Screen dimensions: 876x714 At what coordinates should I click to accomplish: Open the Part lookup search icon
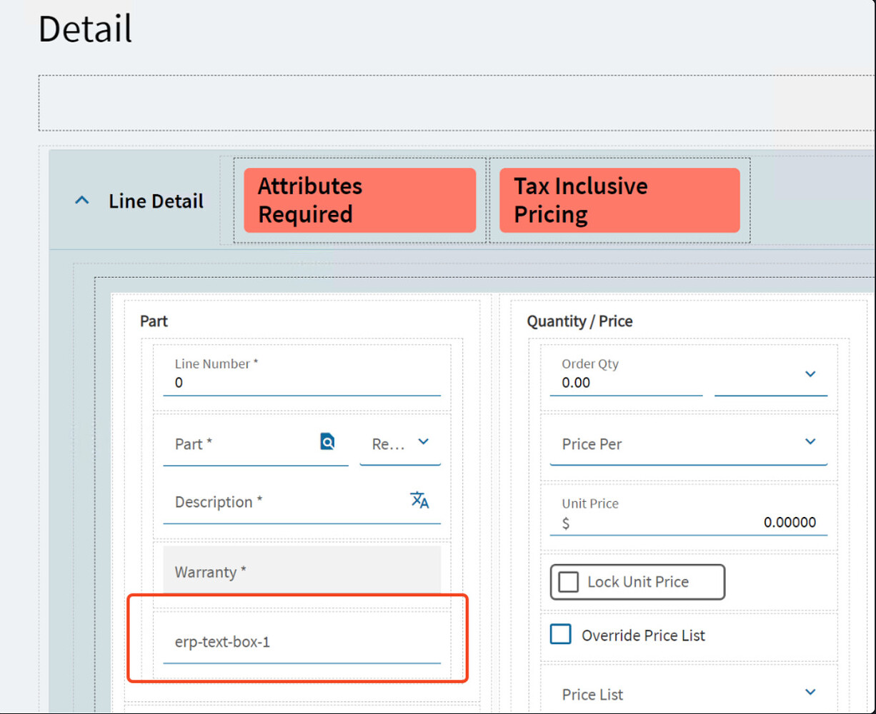click(x=327, y=441)
